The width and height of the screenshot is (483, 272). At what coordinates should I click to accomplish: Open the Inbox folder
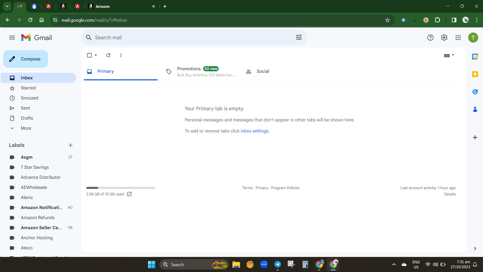[x=38, y=78]
